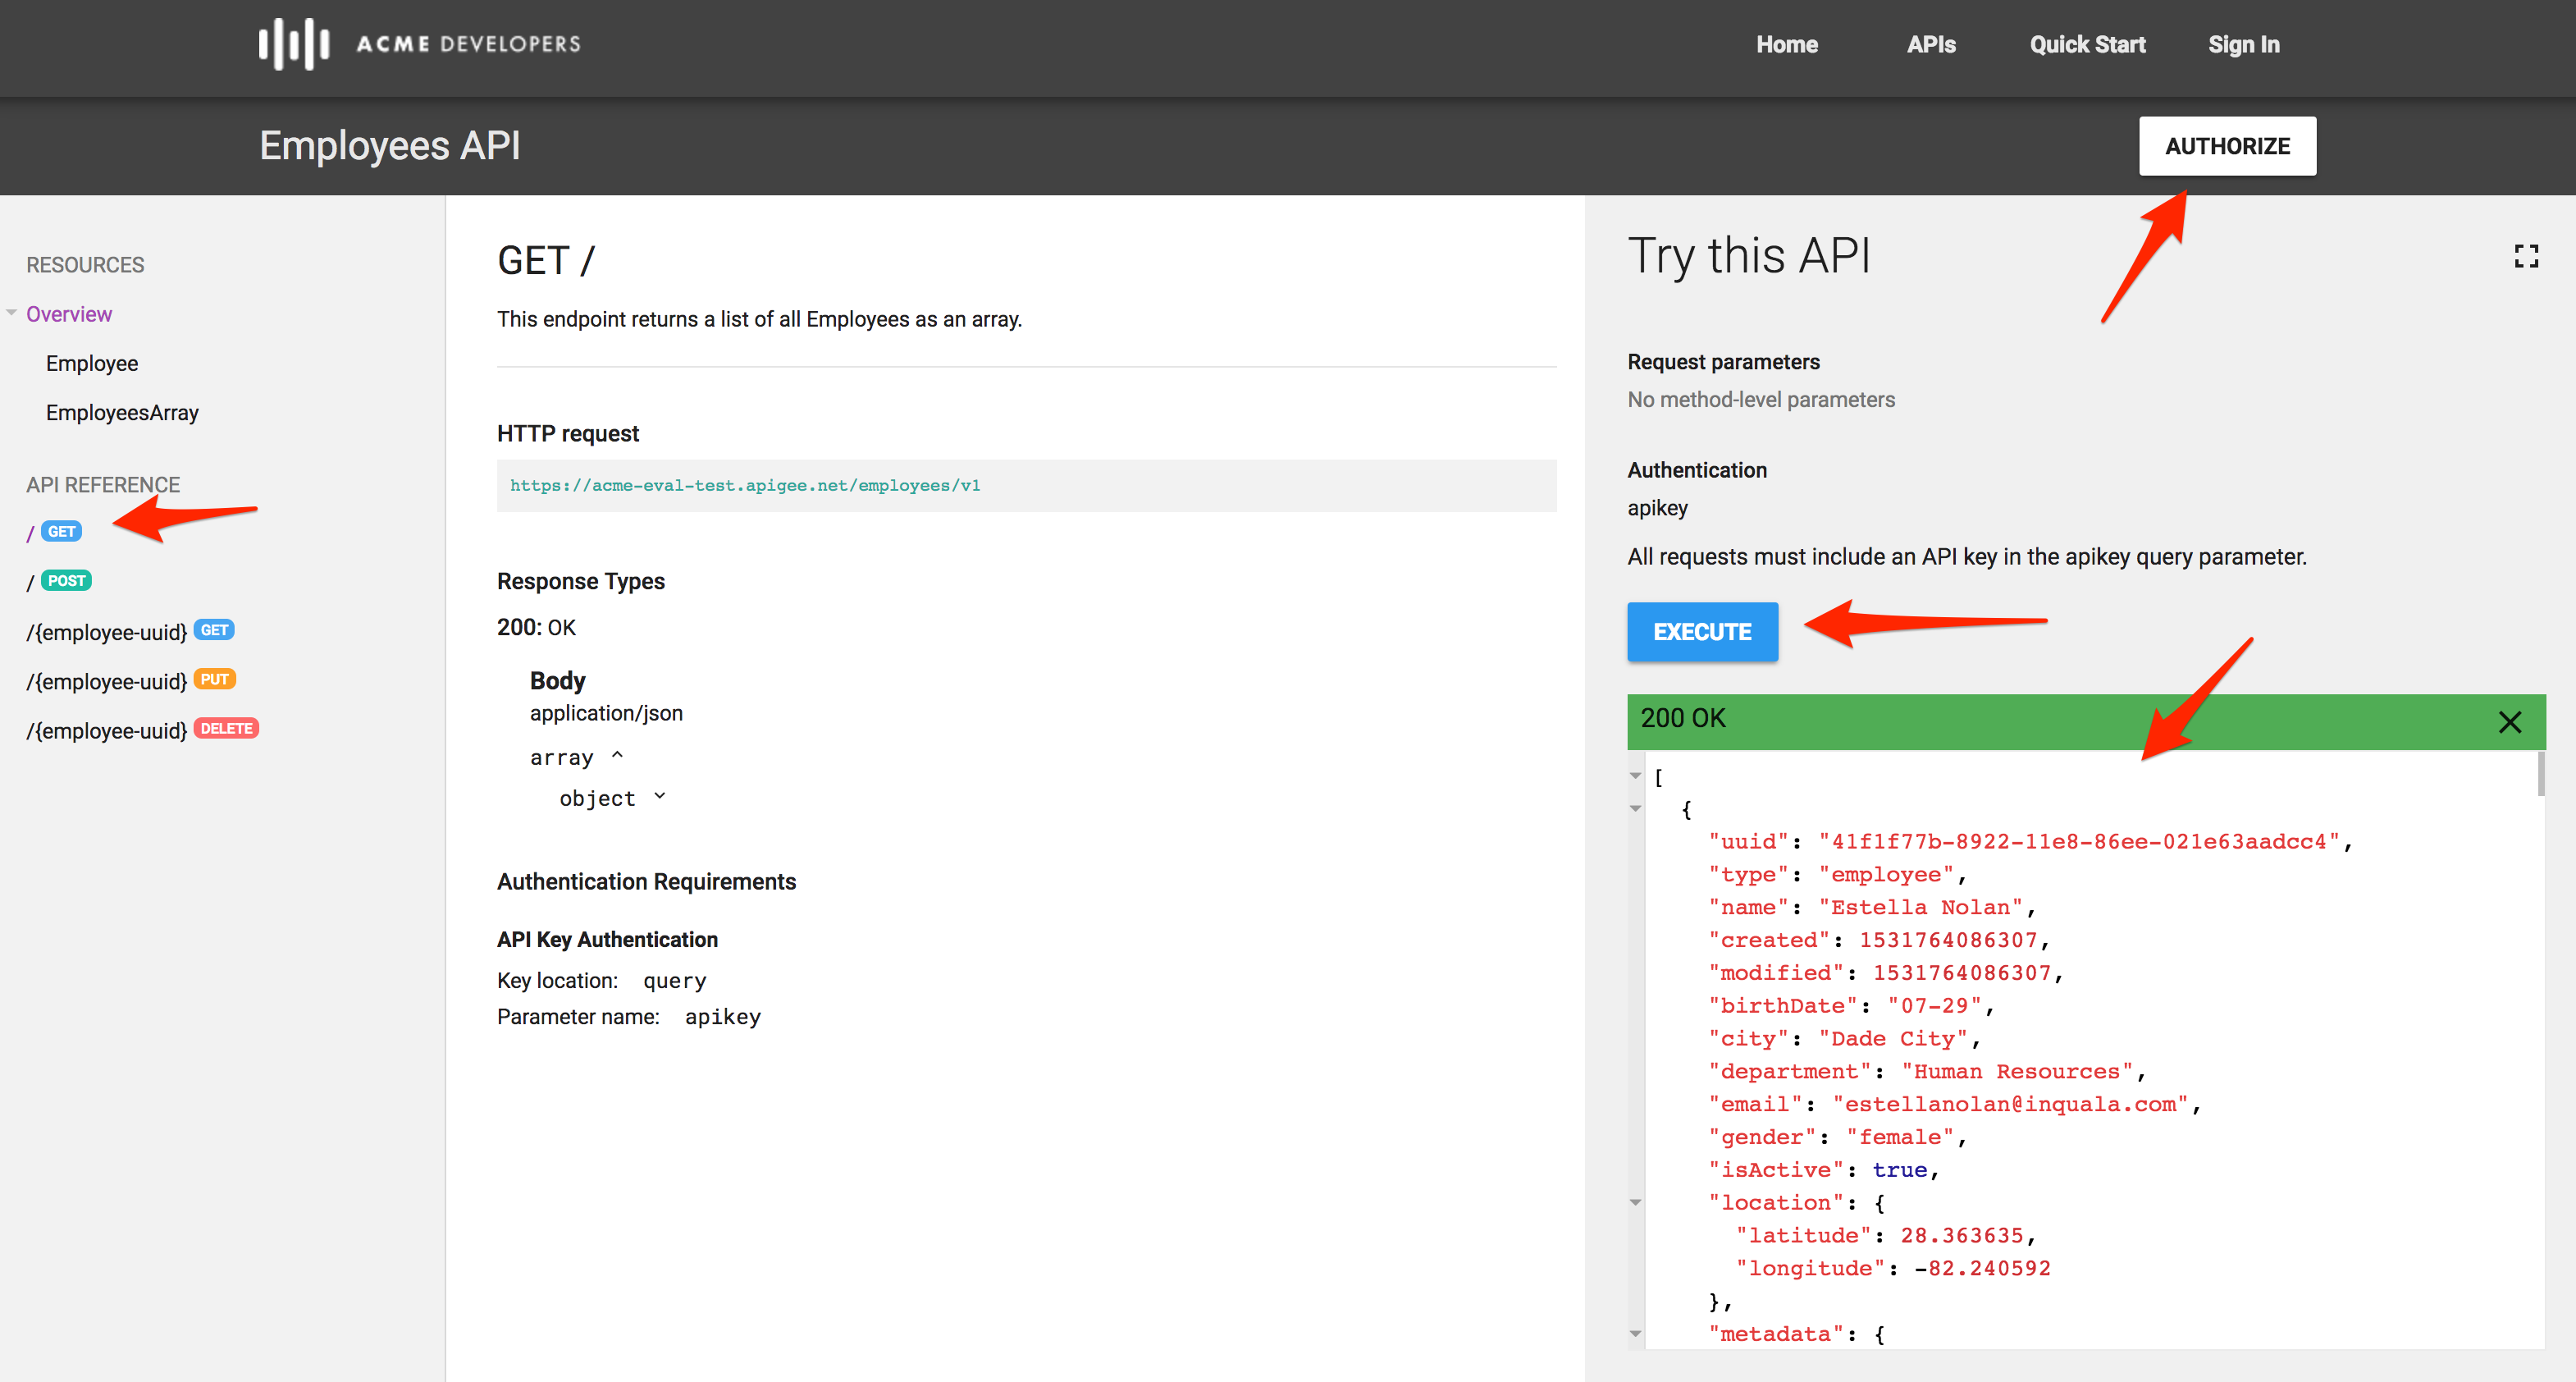Click the AUTHORIZE button

pyautogui.click(x=2227, y=146)
